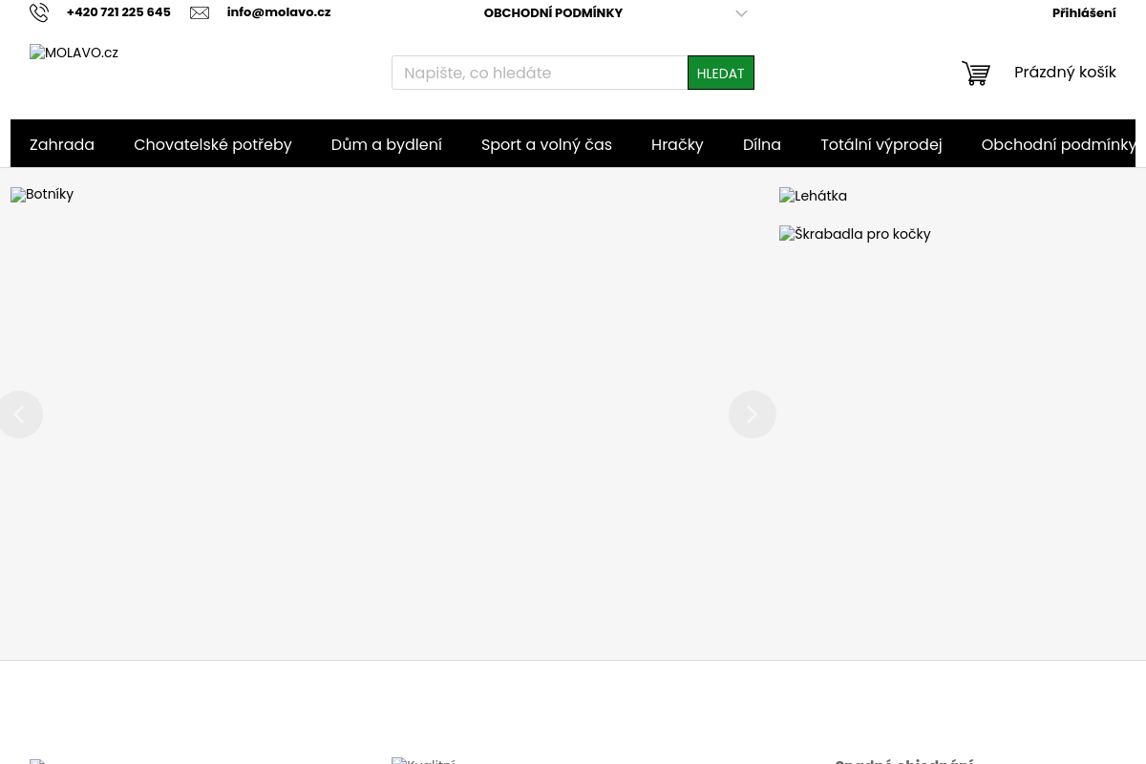Open the Zahrada category menu
Screen dimensions: 1146x764
(62, 144)
